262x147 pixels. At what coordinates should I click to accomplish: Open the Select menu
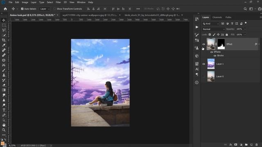click(50, 2)
